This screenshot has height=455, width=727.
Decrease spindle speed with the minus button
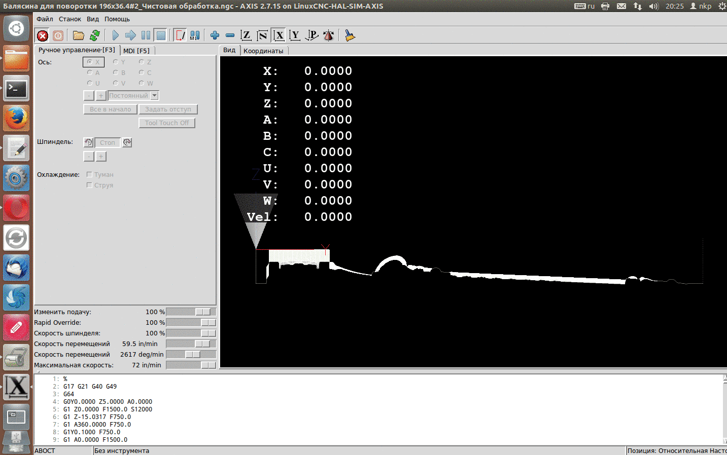pyautogui.click(x=89, y=156)
